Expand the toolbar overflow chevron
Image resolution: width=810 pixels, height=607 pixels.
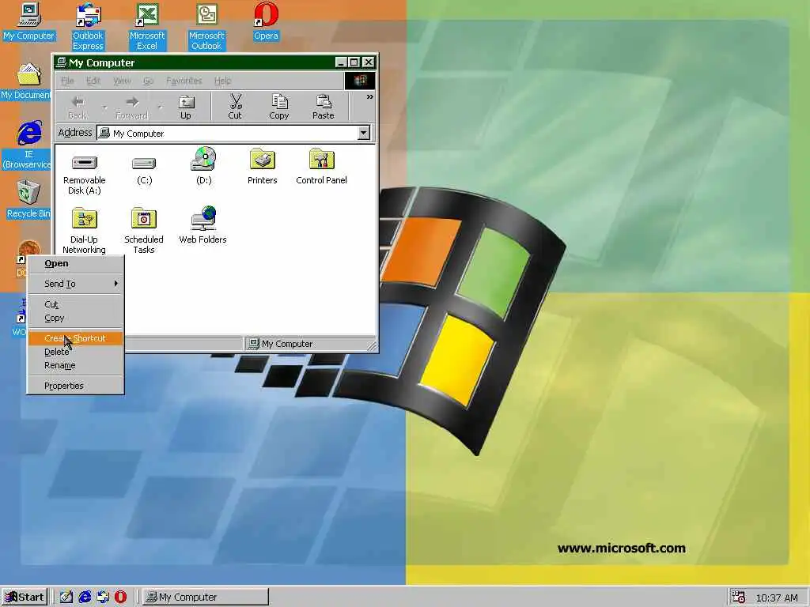click(370, 97)
